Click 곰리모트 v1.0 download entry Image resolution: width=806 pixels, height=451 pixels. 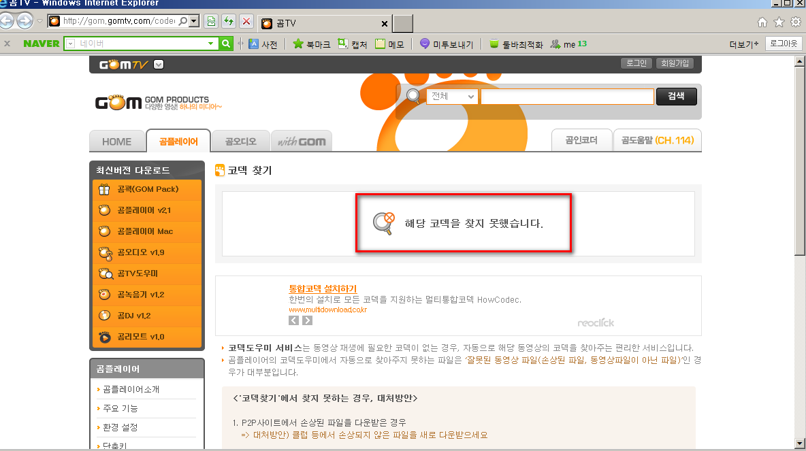pos(147,337)
